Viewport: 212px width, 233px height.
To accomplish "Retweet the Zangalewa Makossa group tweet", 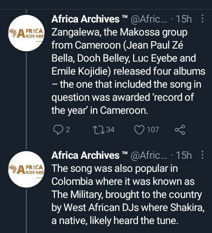I will [x=99, y=130].
